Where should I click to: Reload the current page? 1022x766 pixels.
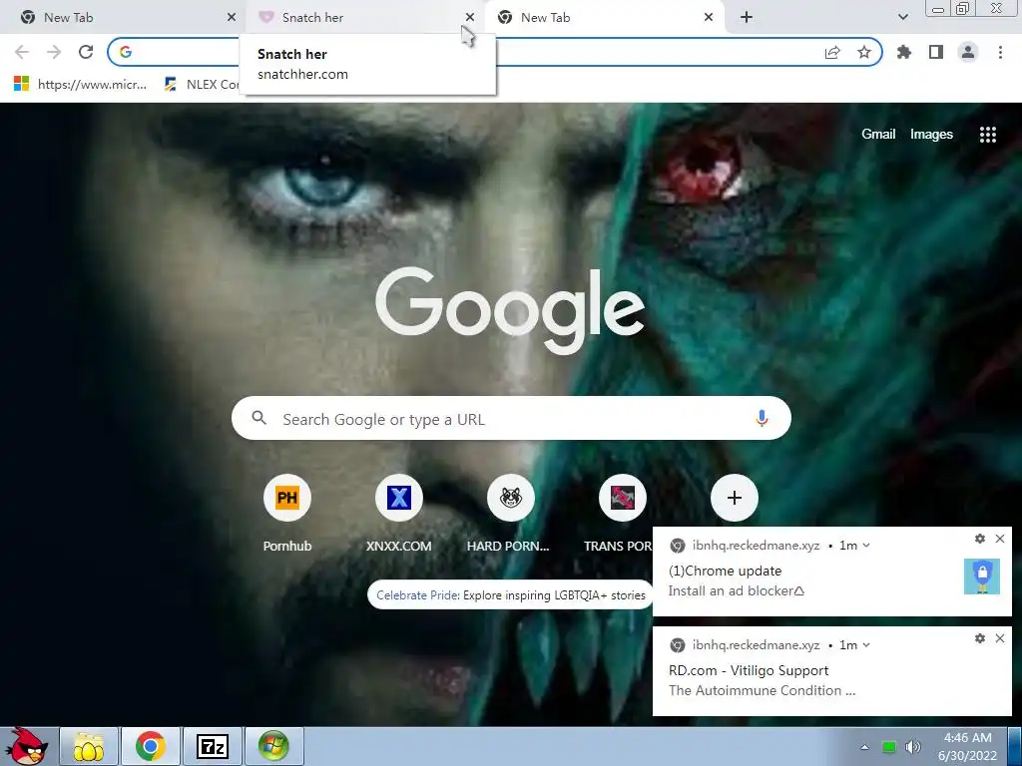pyautogui.click(x=86, y=52)
